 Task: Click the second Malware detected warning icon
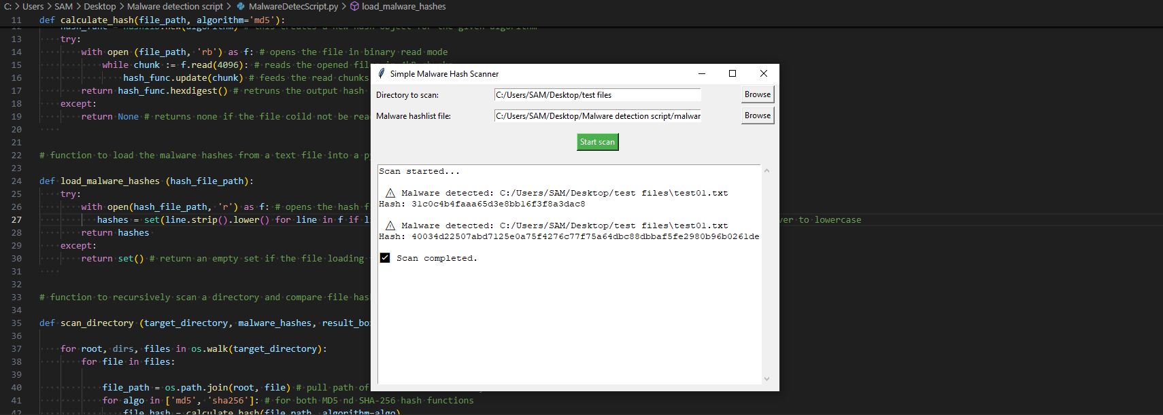tap(390, 225)
